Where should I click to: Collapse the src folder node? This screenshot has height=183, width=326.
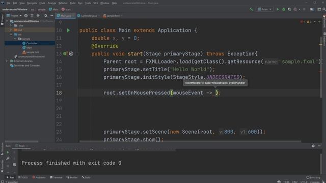click(11, 35)
